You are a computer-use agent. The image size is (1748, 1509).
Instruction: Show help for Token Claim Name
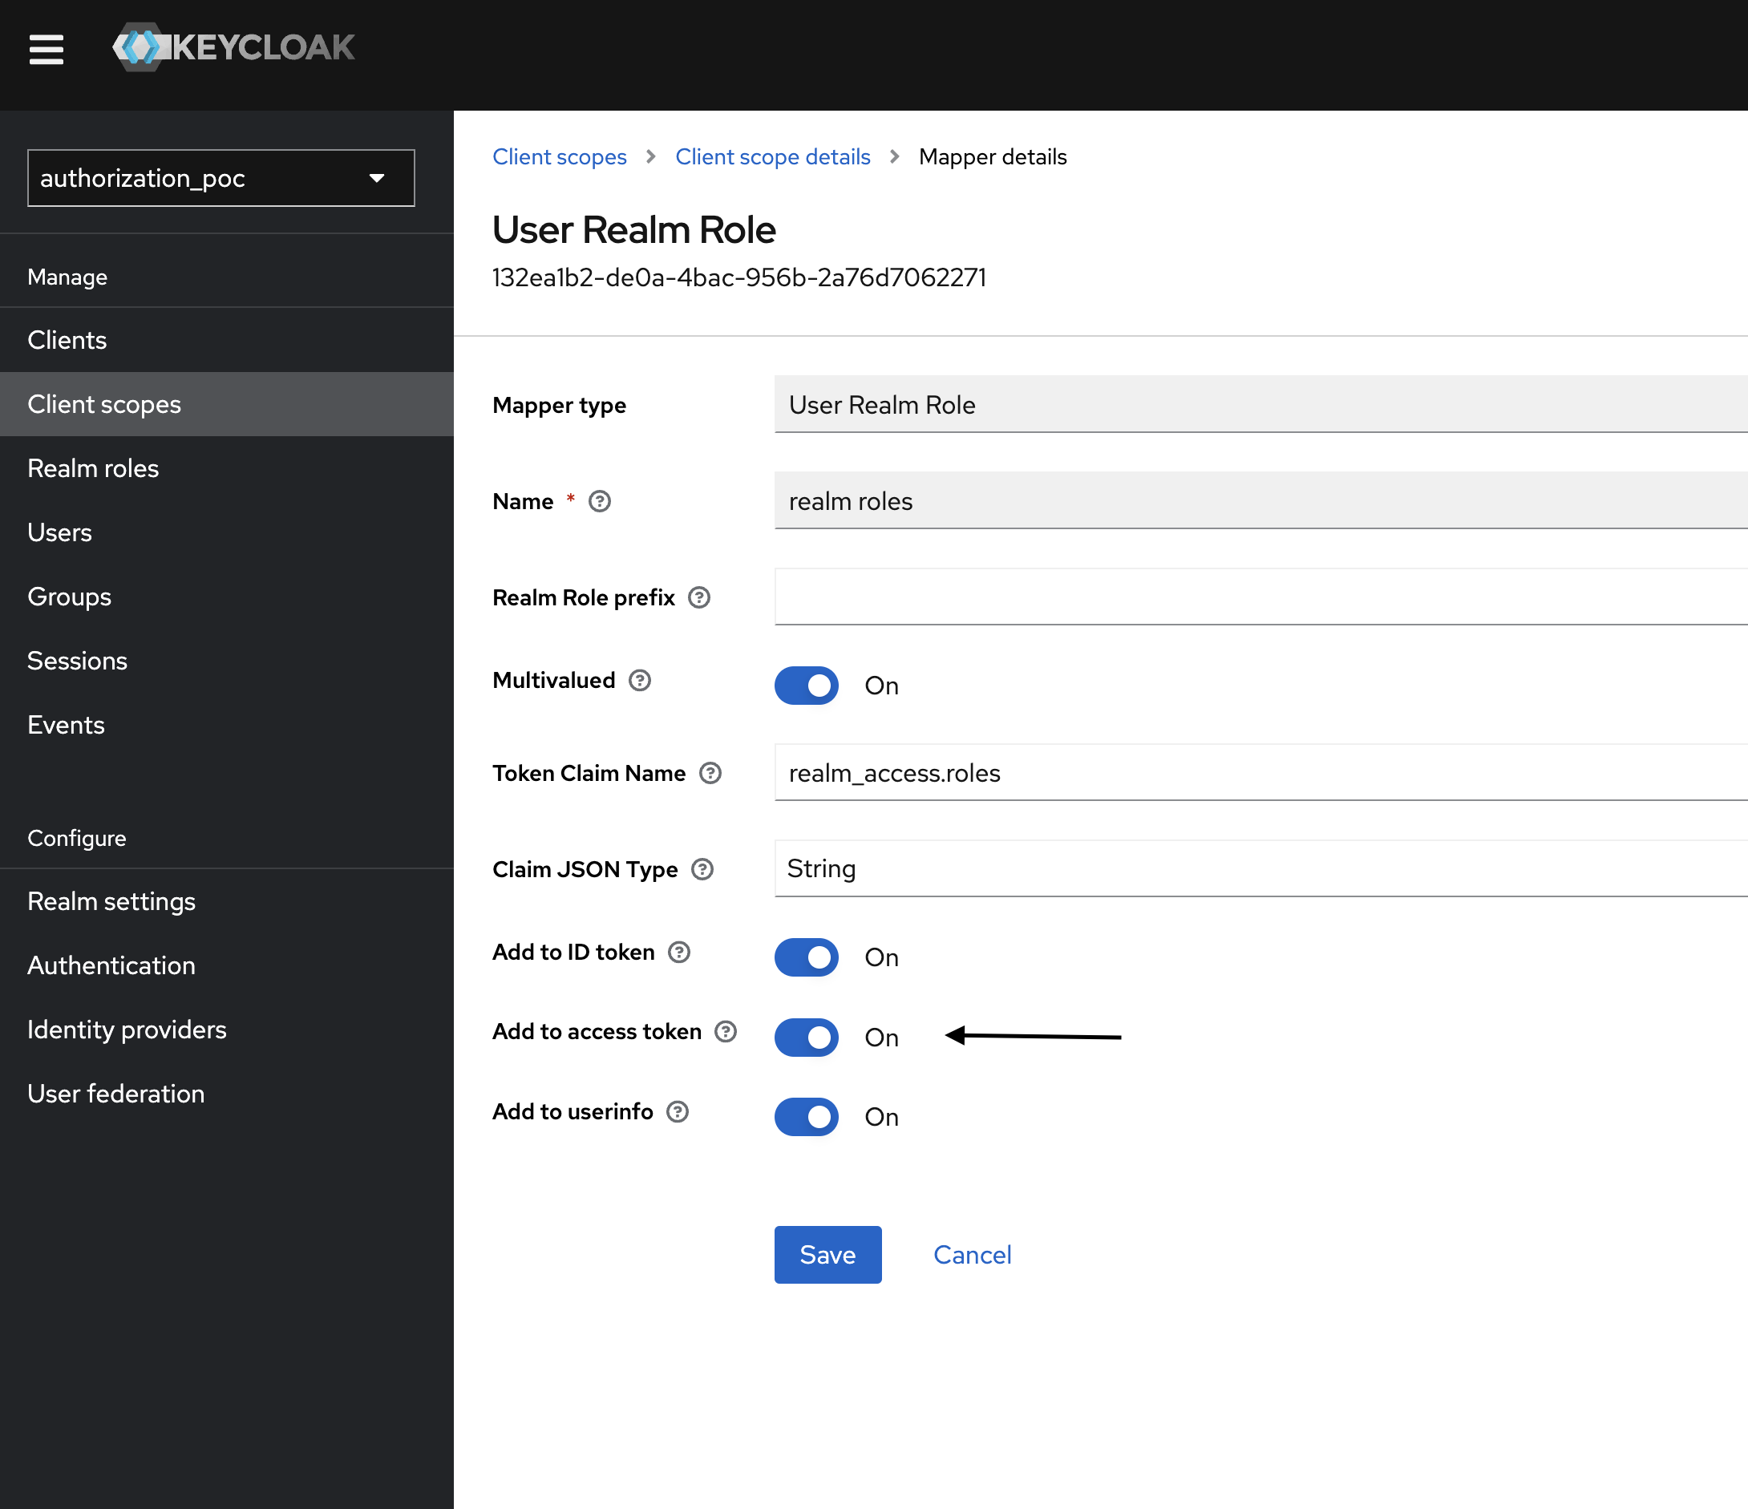tap(710, 773)
